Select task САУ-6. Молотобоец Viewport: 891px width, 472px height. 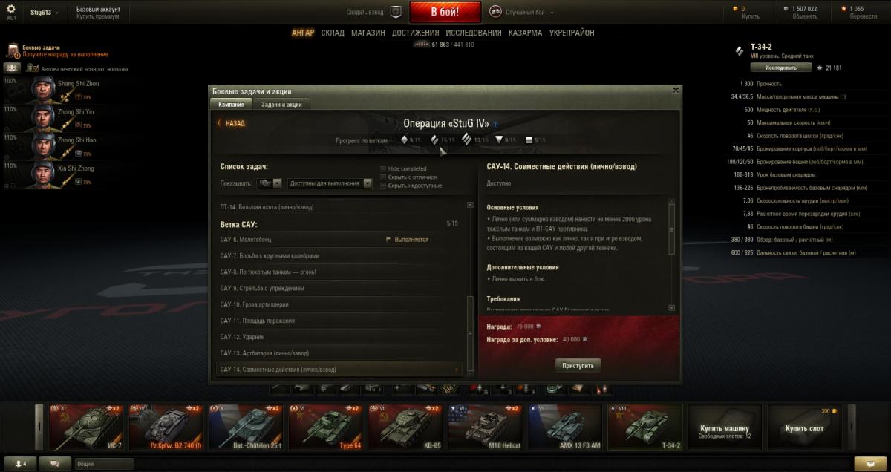339,240
